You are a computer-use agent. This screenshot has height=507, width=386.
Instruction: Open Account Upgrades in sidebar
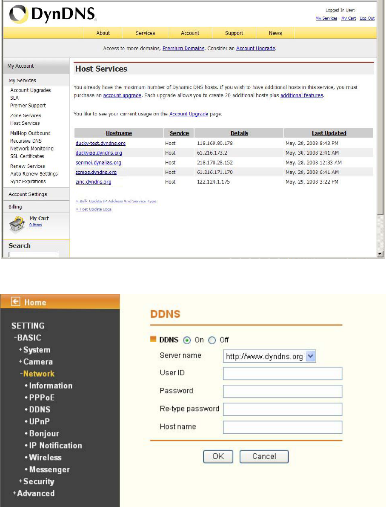[30, 90]
